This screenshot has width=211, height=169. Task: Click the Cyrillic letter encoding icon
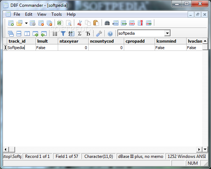[88, 34]
